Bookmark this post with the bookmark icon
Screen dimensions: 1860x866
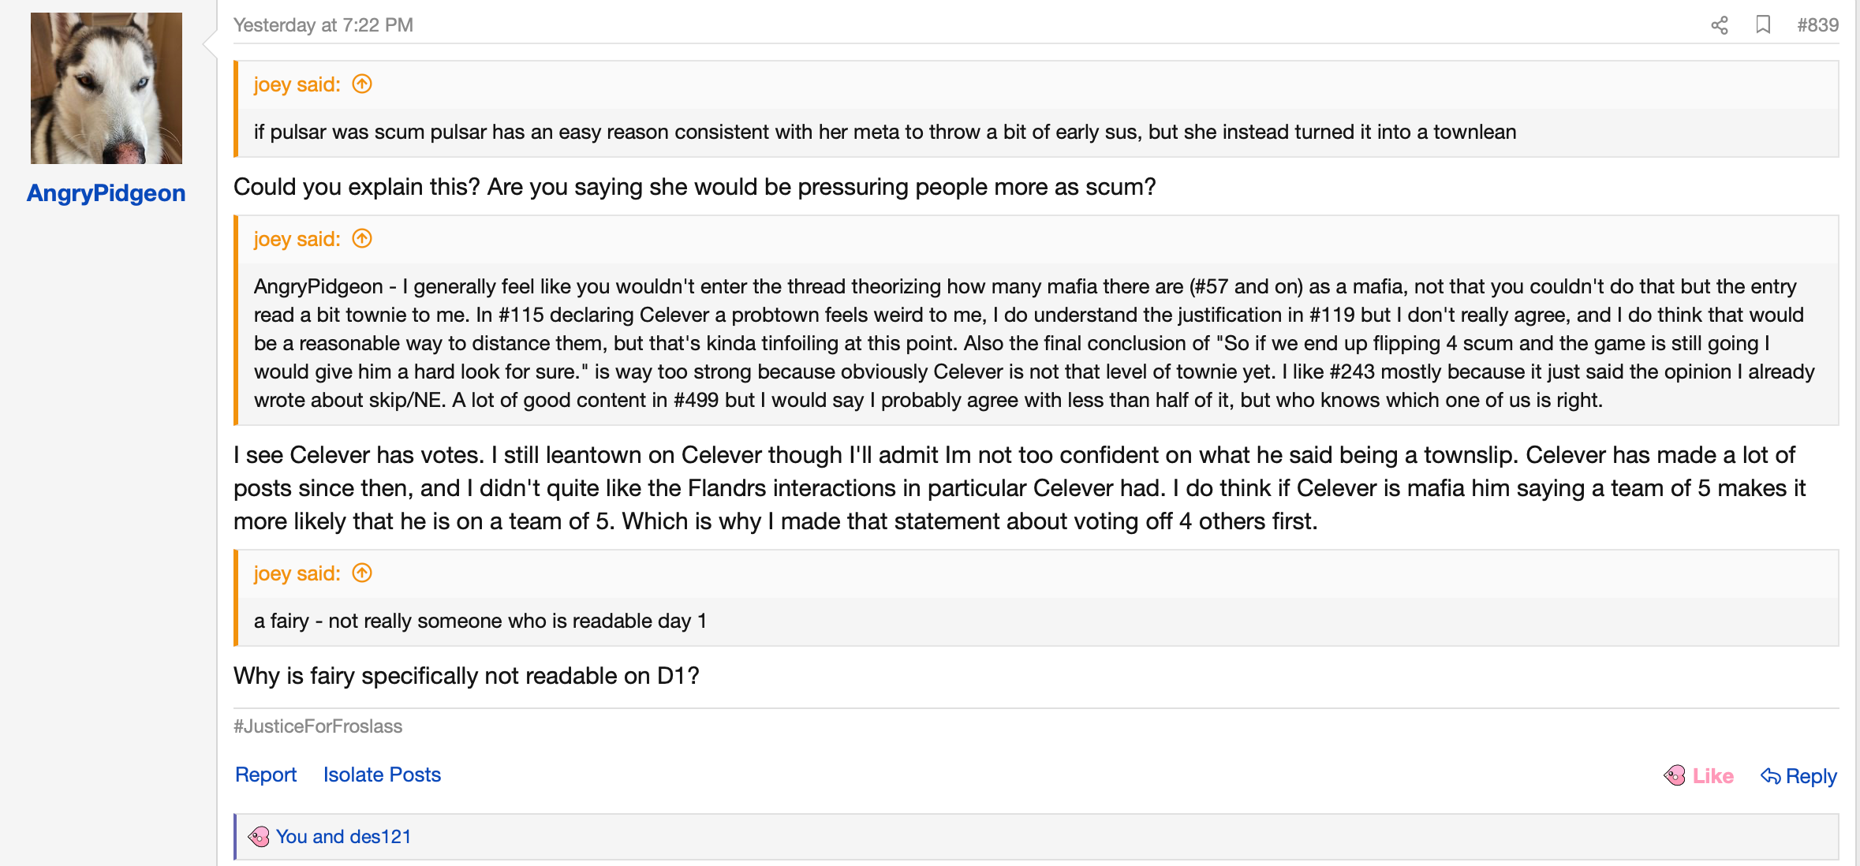click(1764, 25)
